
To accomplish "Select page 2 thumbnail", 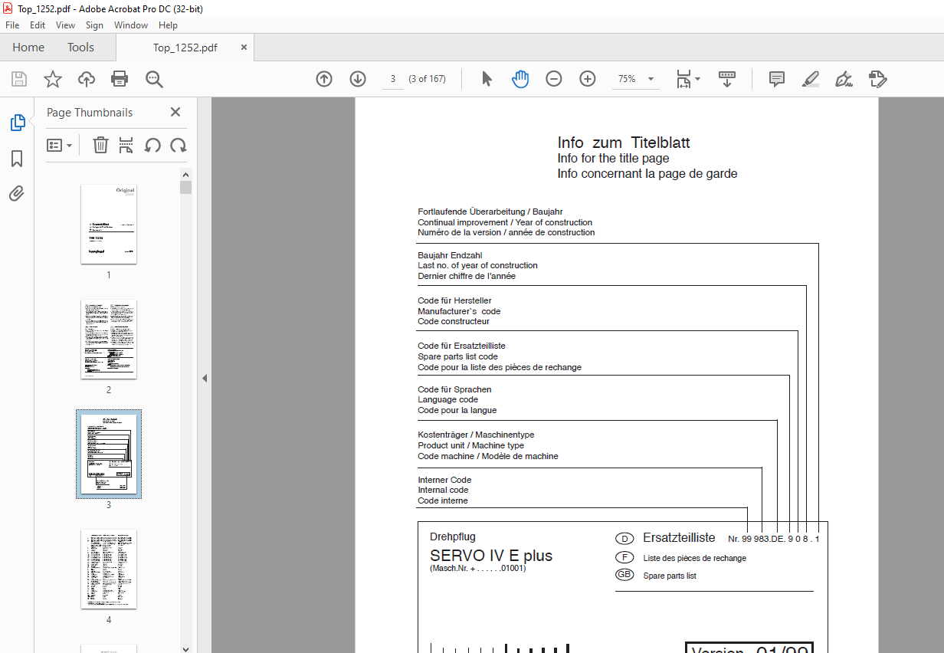I will click(109, 339).
